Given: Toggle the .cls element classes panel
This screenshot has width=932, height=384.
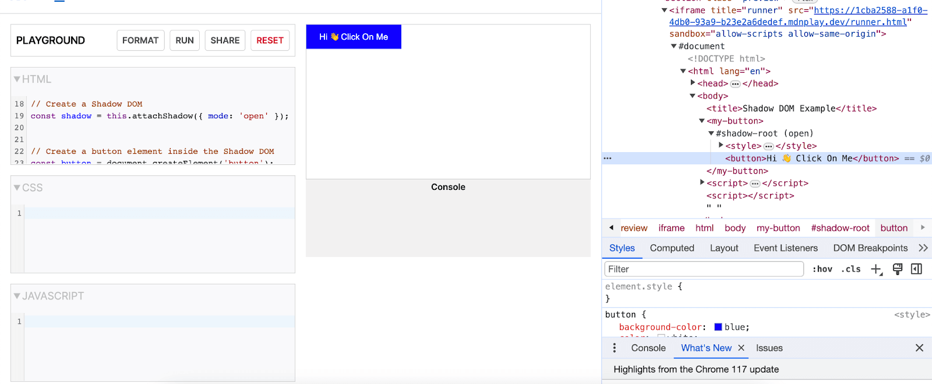Looking at the screenshot, I should tap(851, 269).
